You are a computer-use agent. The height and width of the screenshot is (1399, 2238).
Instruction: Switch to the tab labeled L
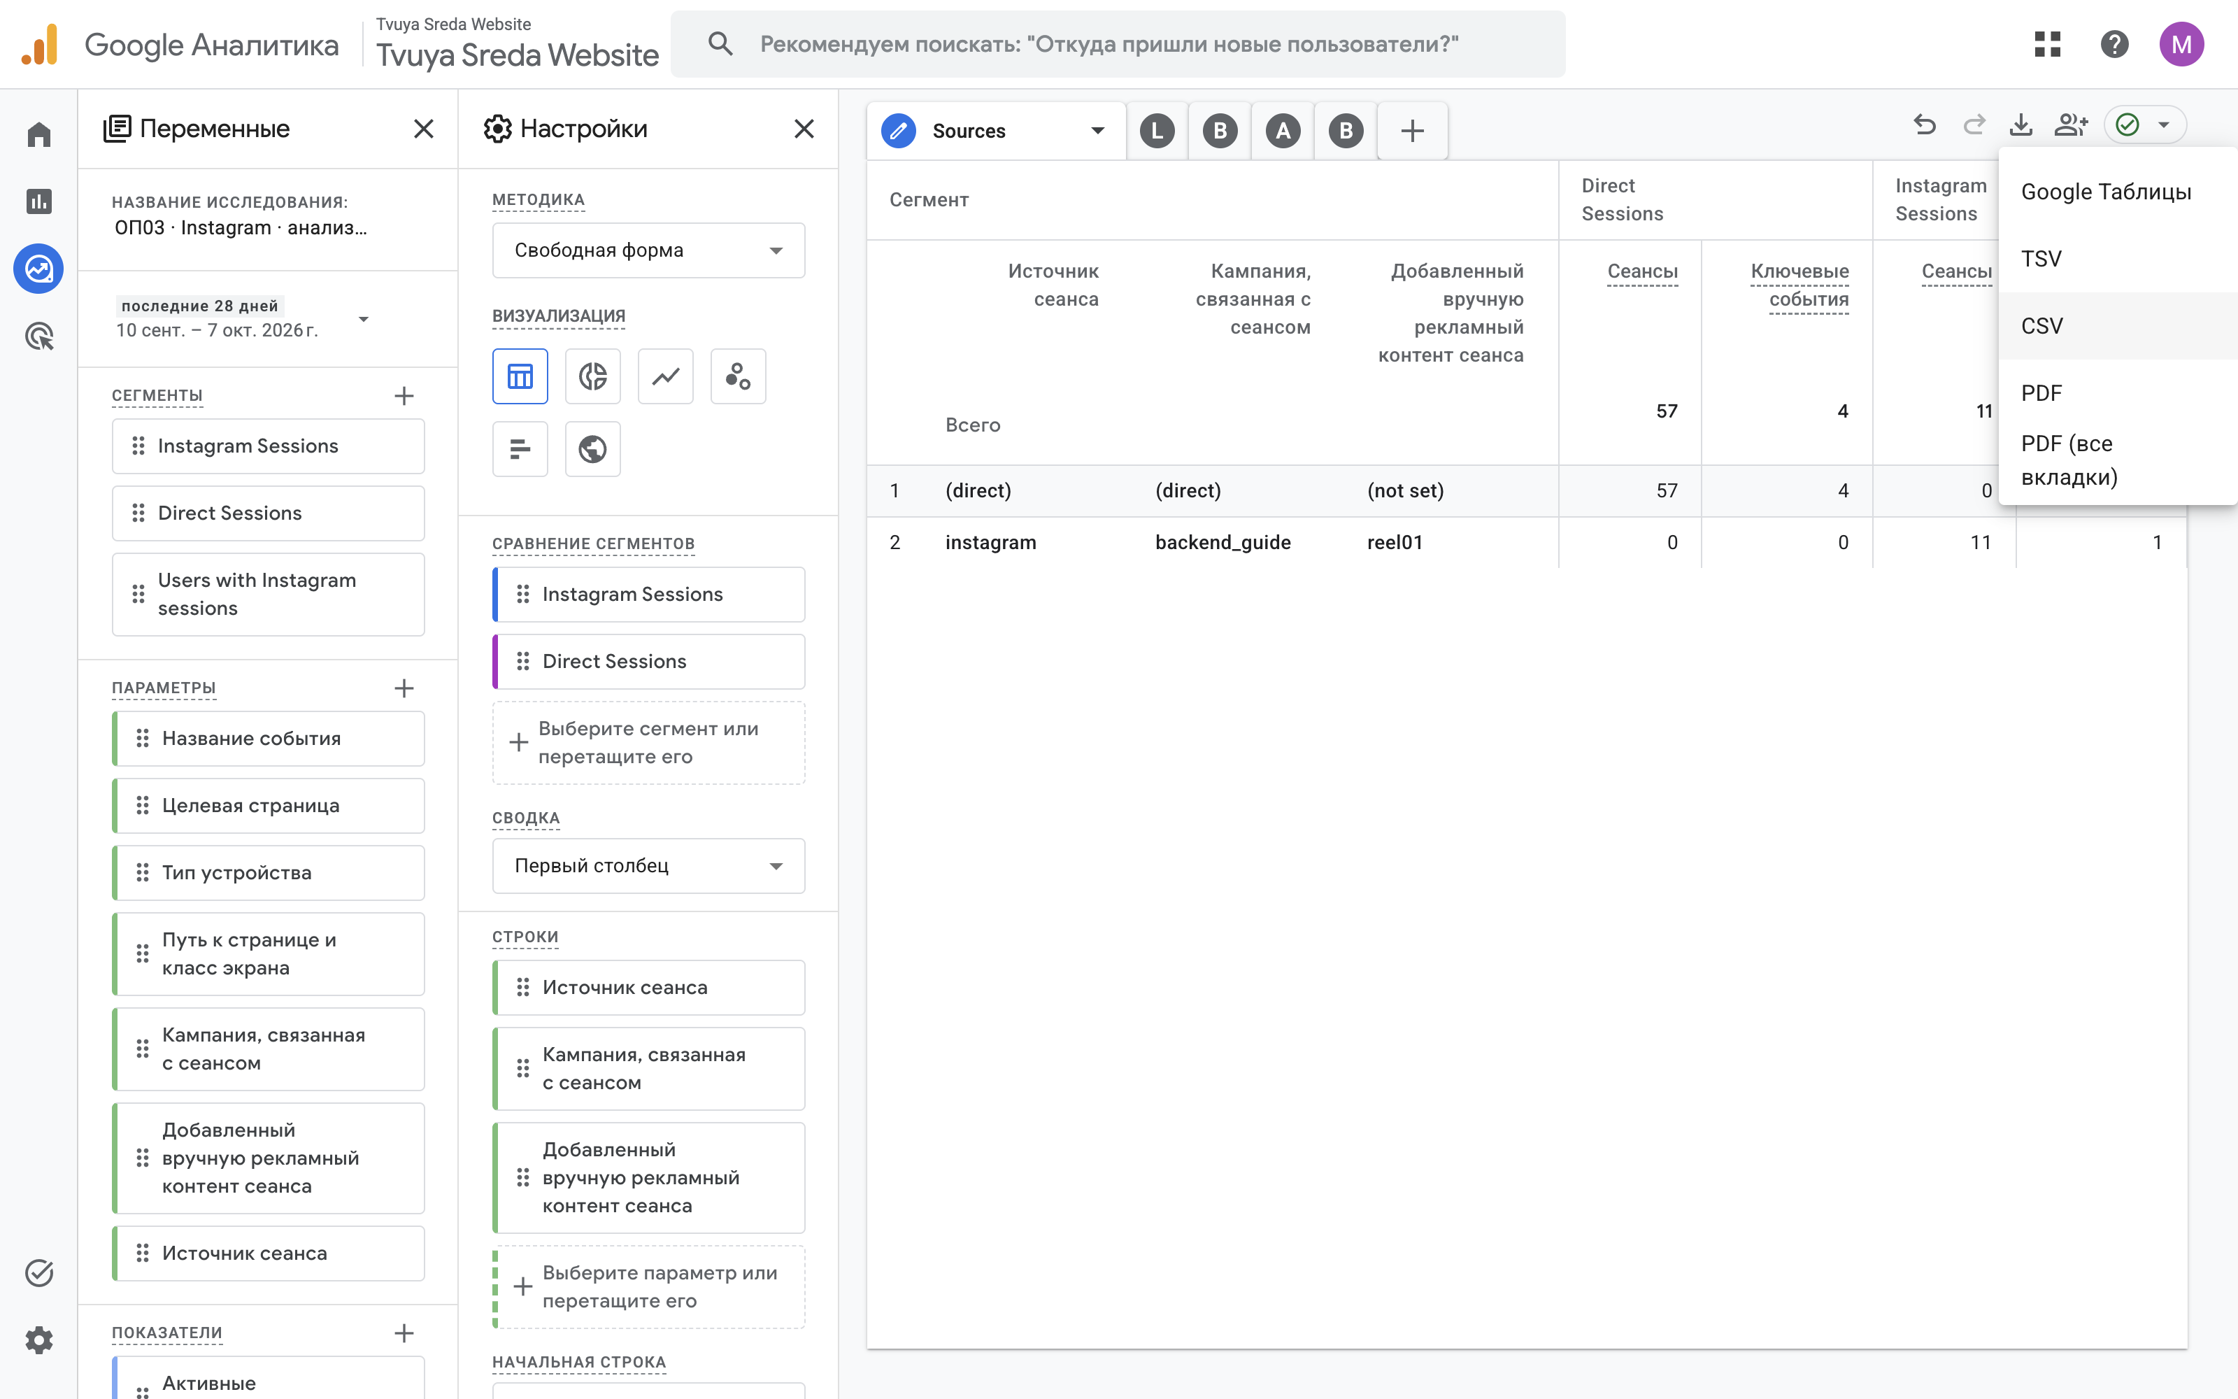coord(1157,131)
